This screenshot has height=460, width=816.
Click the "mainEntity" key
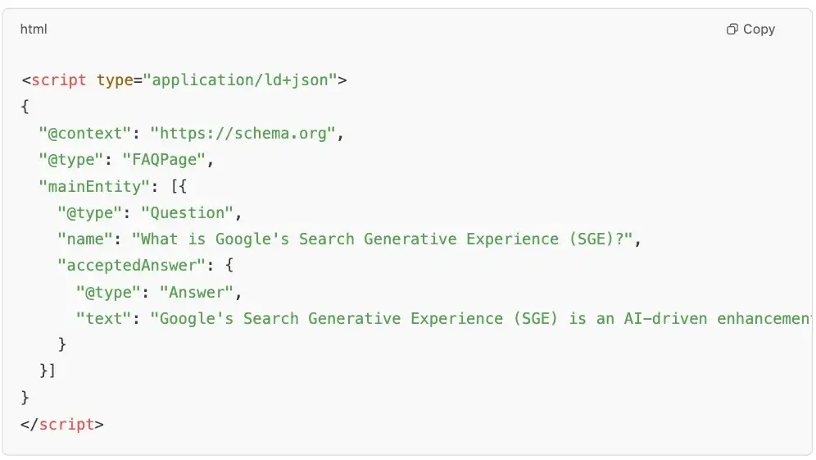click(x=93, y=186)
